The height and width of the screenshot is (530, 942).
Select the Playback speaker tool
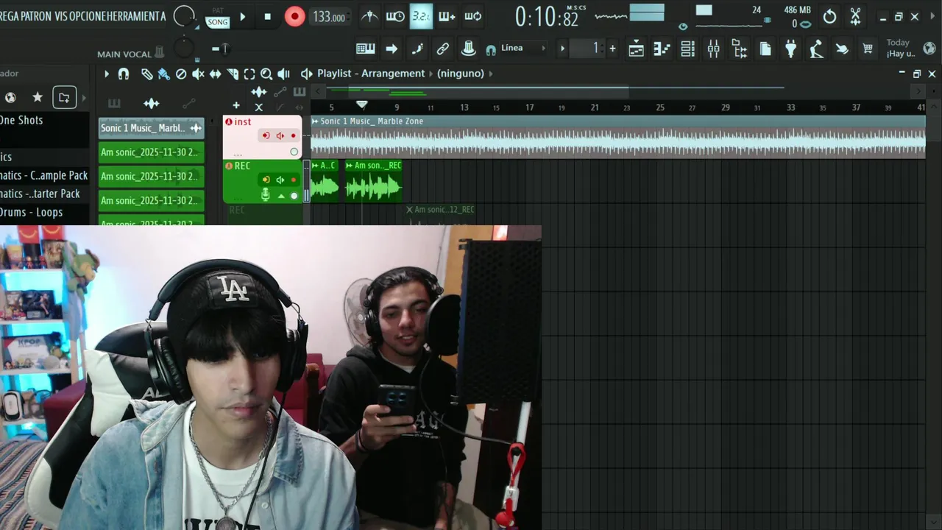click(x=283, y=74)
